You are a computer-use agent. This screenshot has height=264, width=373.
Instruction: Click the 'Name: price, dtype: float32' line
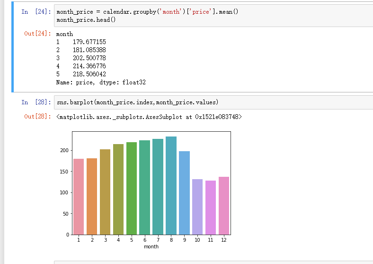click(101, 82)
